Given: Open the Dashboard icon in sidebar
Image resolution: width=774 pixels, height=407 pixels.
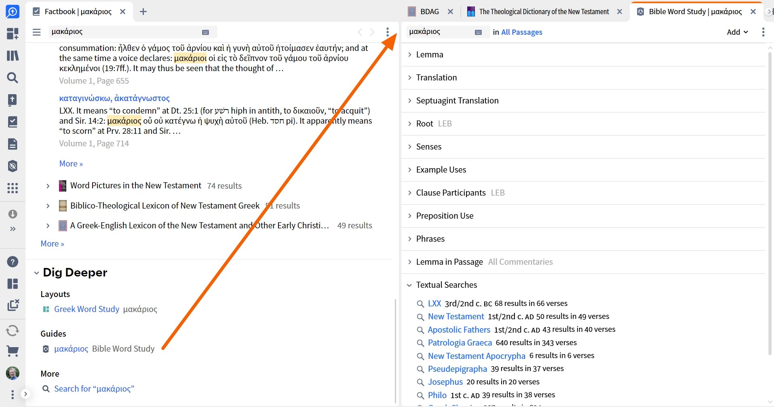Looking at the screenshot, I should tap(13, 34).
